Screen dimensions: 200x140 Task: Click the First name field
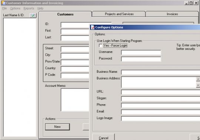pos(75,31)
